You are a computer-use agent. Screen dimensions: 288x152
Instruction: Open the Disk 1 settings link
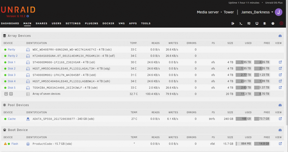coord(12,62)
